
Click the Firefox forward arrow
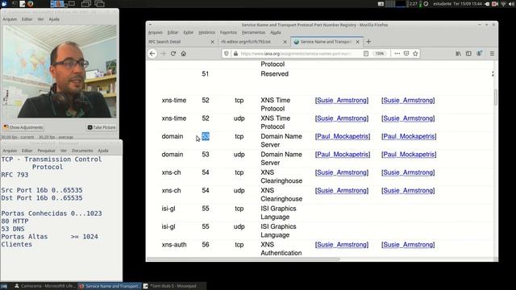[163, 54]
